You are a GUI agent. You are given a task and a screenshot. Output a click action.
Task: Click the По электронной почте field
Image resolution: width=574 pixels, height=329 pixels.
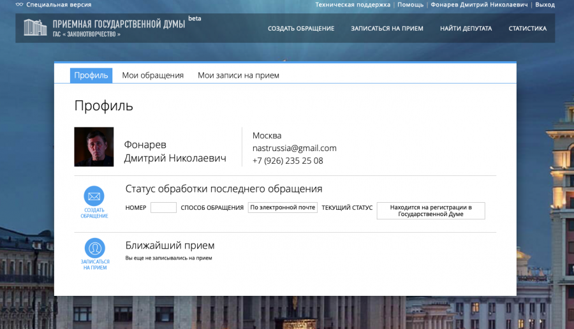point(283,207)
